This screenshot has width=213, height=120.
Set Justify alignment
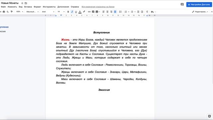tap(115, 12)
